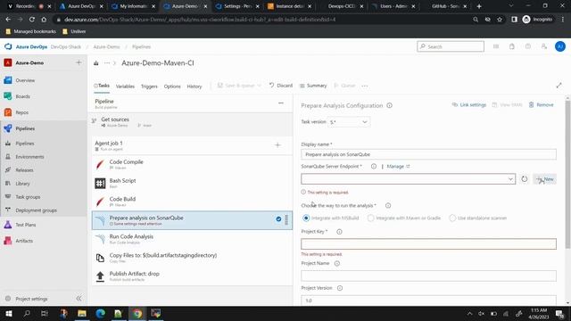Screen dimensions: 571x321
Task: Remove the selected task
Action: 542,105
